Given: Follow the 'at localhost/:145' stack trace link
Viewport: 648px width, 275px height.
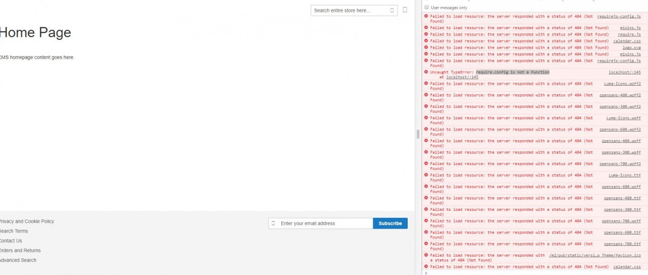Looking at the screenshot, I should (x=462, y=77).
